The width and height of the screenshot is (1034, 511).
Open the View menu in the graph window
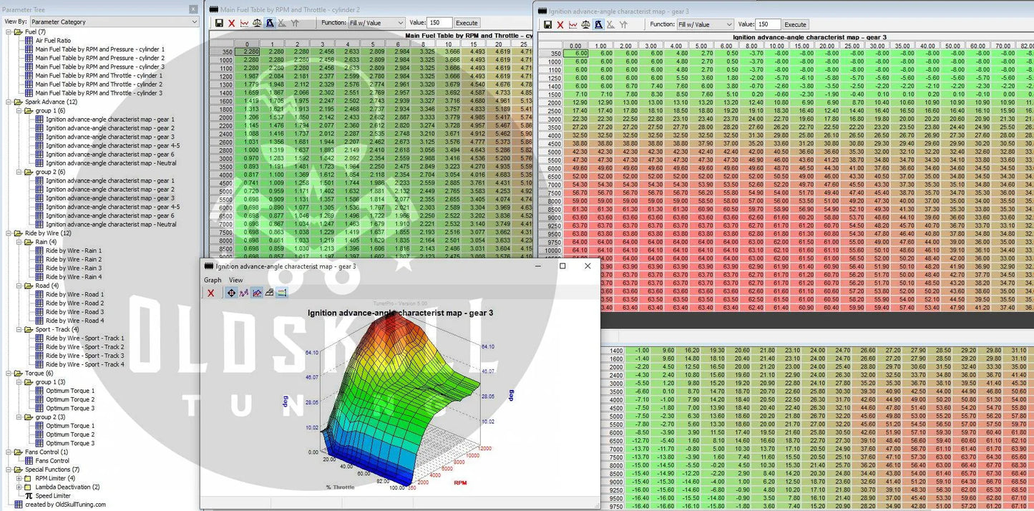coord(235,280)
